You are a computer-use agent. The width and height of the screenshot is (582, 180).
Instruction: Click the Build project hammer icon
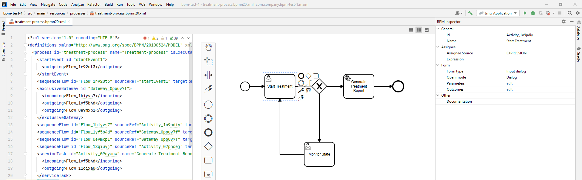(470, 13)
